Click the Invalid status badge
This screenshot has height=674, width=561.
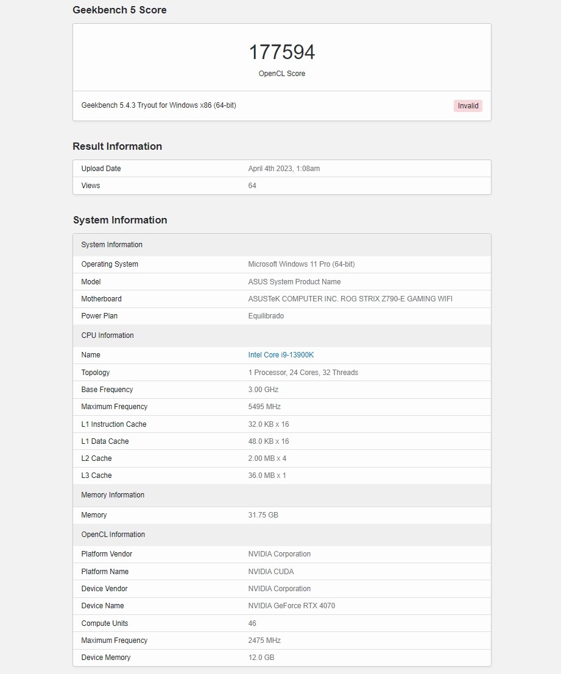point(468,106)
